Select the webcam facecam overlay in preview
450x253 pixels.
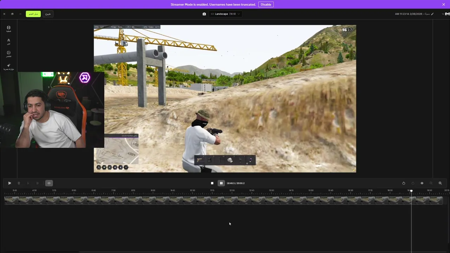[x=52, y=110]
